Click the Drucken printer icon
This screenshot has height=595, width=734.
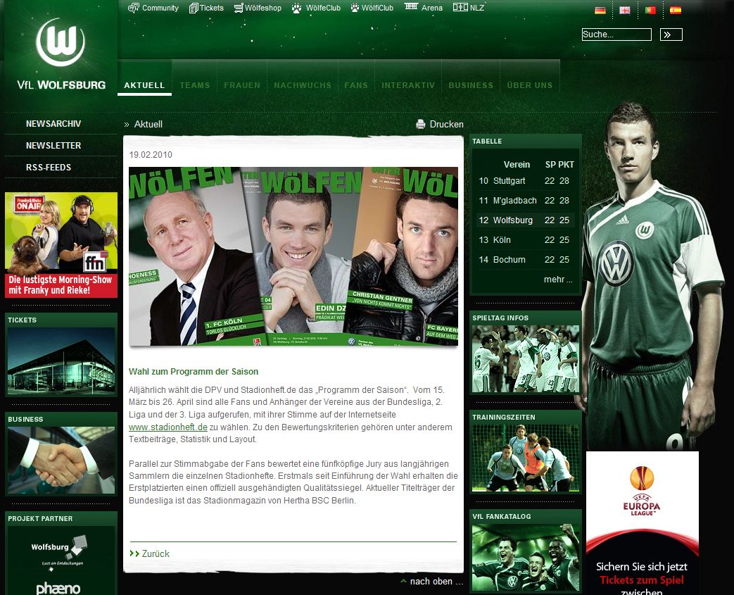coord(421,125)
